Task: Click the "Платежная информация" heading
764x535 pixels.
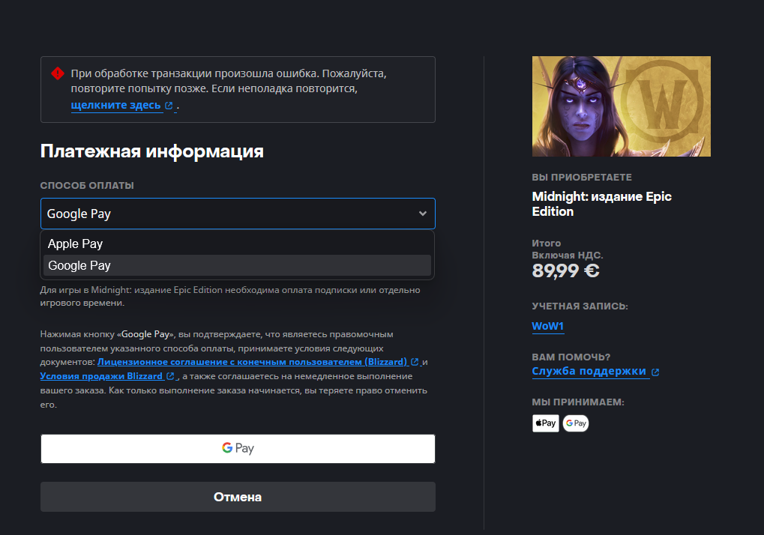Action: pos(152,151)
